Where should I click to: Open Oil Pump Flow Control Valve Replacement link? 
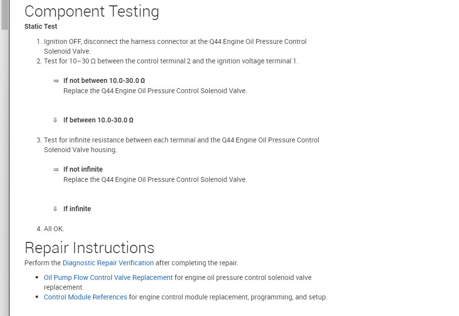[x=108, y=277]
